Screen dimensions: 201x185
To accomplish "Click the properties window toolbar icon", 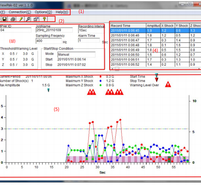I will click(36, 19).
